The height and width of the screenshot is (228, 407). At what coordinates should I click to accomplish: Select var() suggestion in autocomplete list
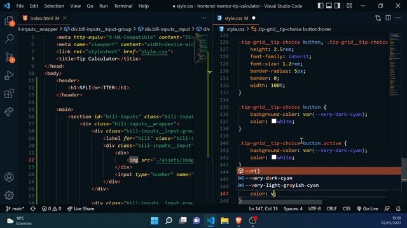pos(319,171)
